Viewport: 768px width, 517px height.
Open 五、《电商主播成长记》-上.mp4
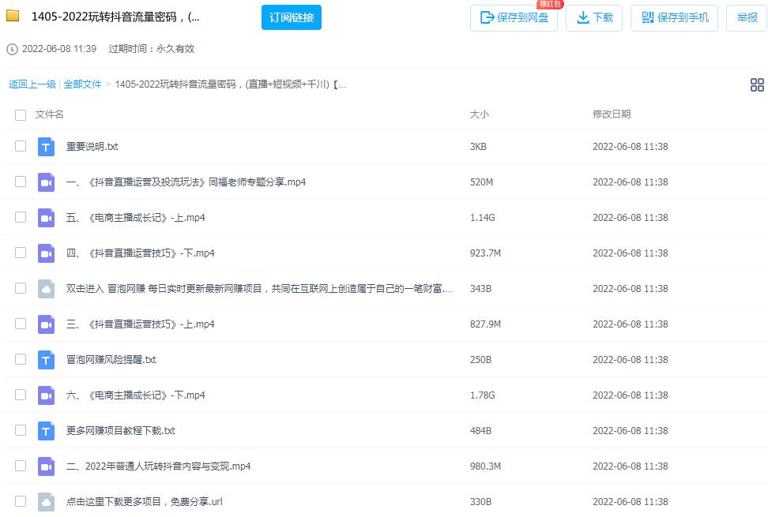coord(136,218)
